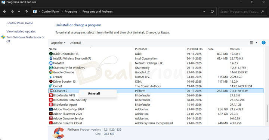Screen dimensions: 269x140
Task: Click the Bitdefender VPN icon
Action: 51,95
